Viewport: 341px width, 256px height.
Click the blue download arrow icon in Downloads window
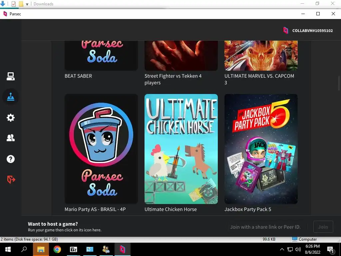3,3
